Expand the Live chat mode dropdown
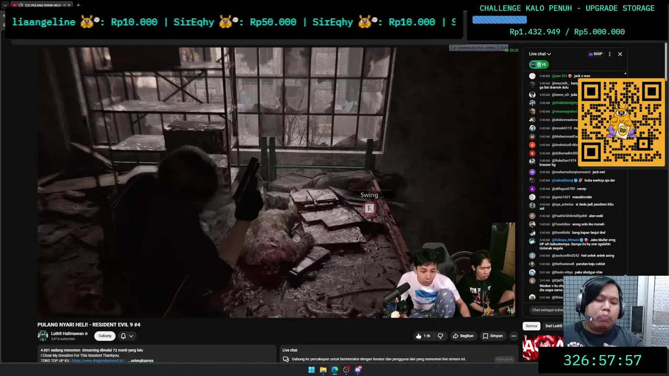 [540, 54]
